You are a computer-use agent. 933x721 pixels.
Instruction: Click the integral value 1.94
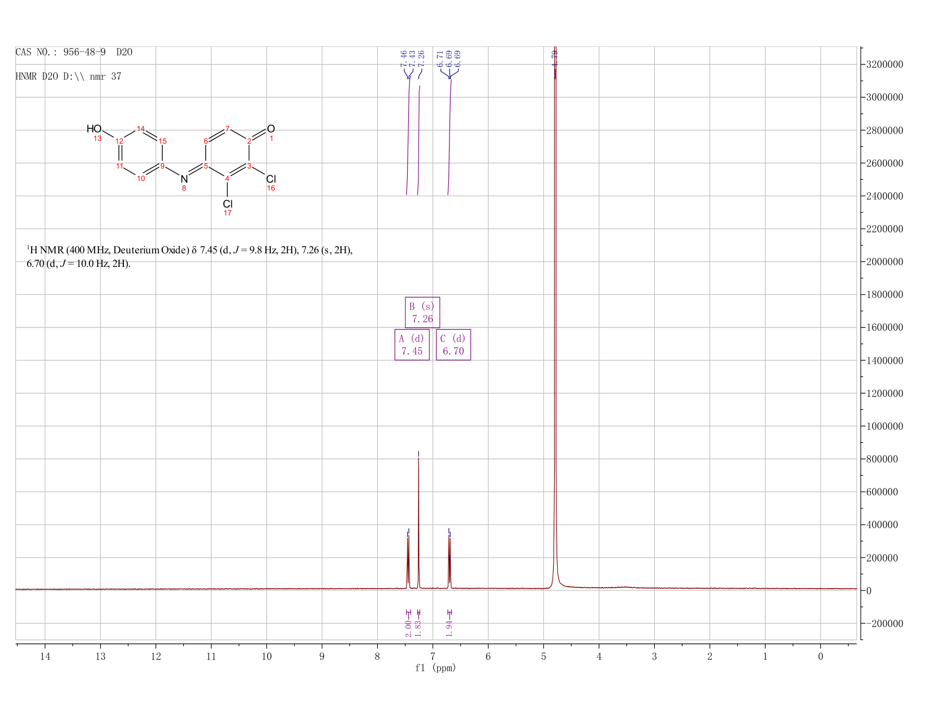tap(450, 628)
